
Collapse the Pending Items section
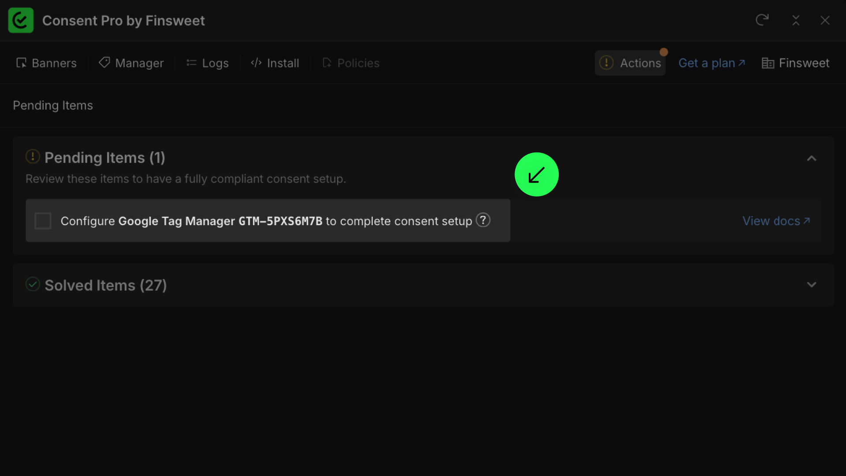[811, 158]
